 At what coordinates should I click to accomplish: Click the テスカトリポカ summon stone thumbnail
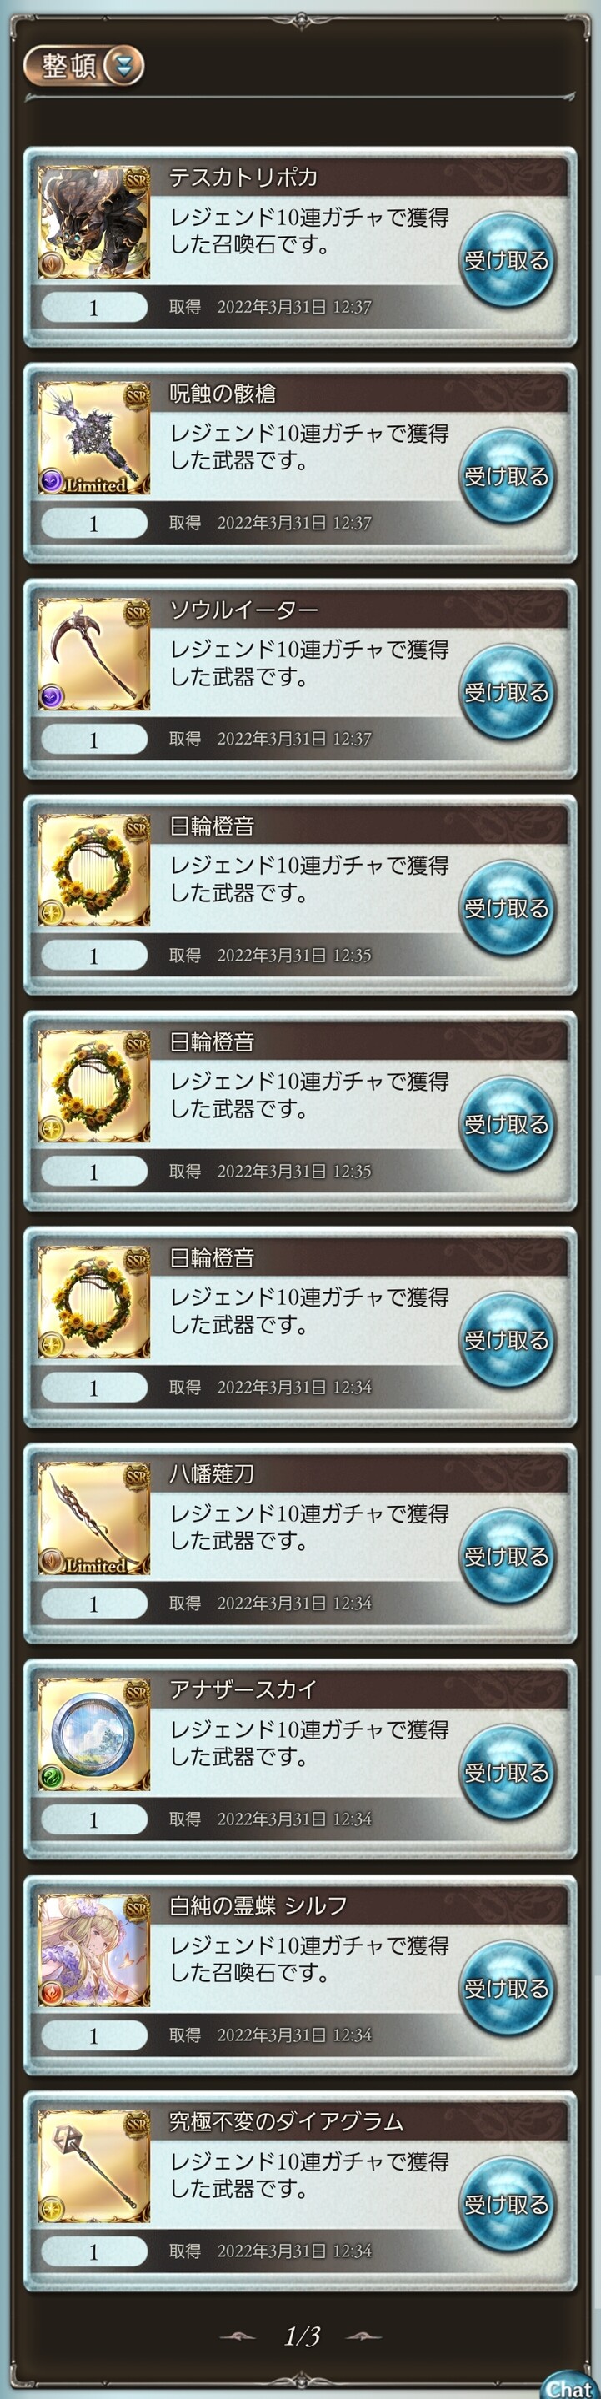(x=93, y=223)
